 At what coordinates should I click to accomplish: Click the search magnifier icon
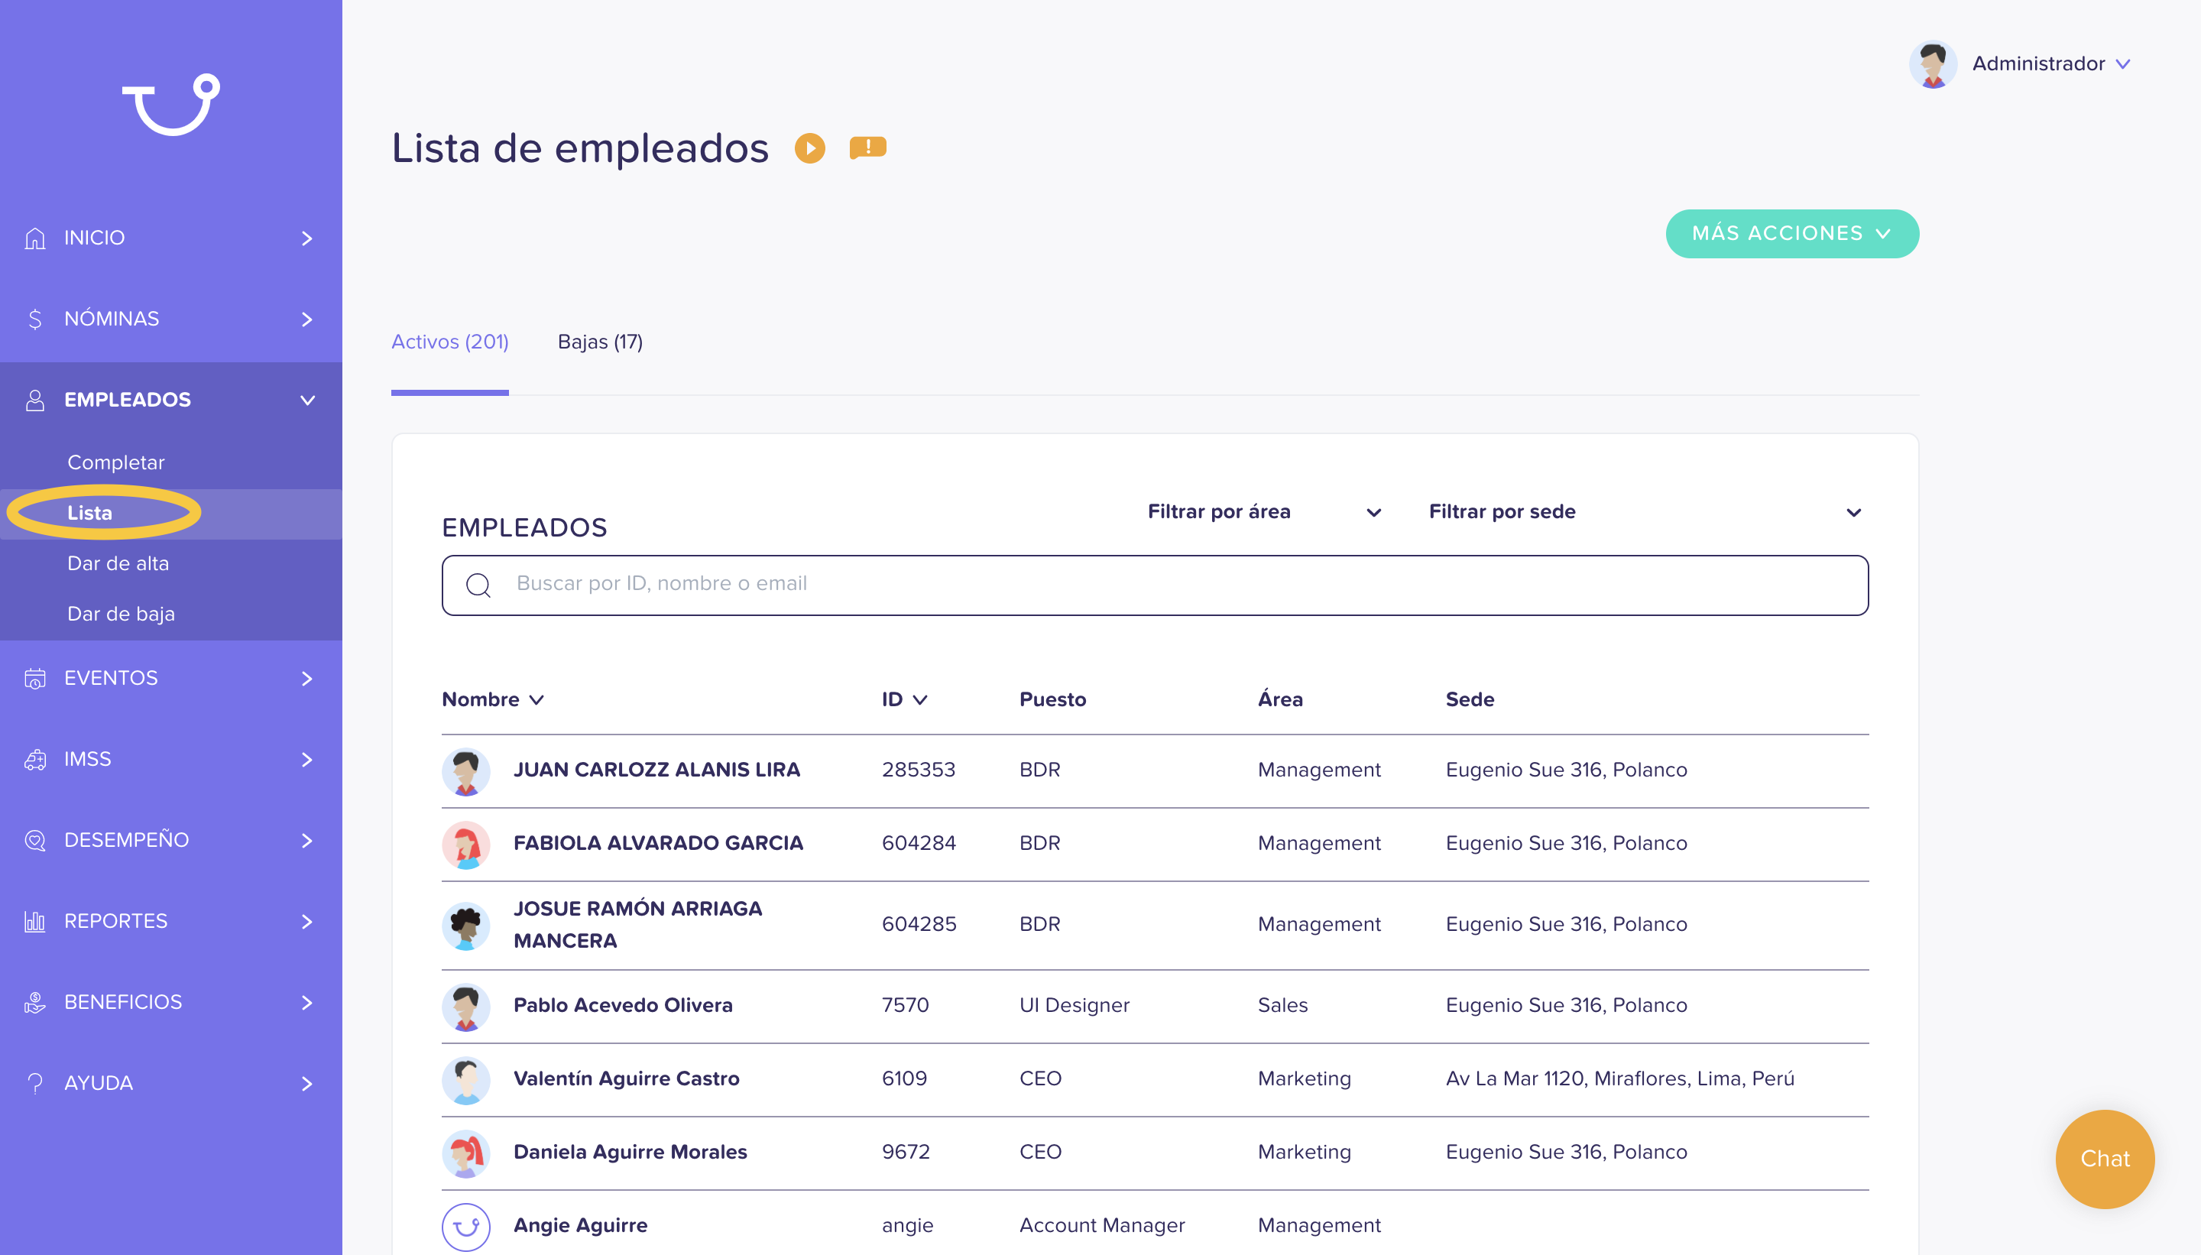point(478,585)
